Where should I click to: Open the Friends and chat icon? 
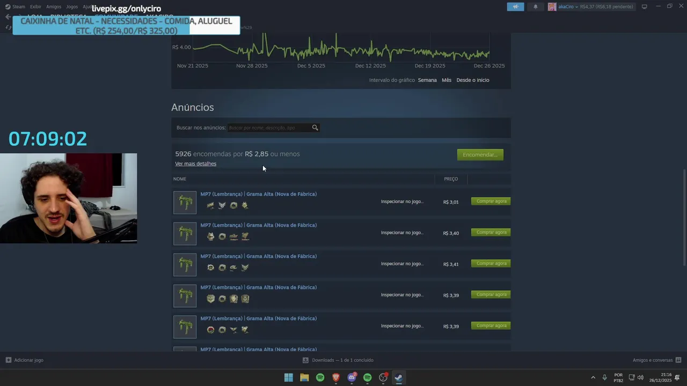(x=678, y=360)
